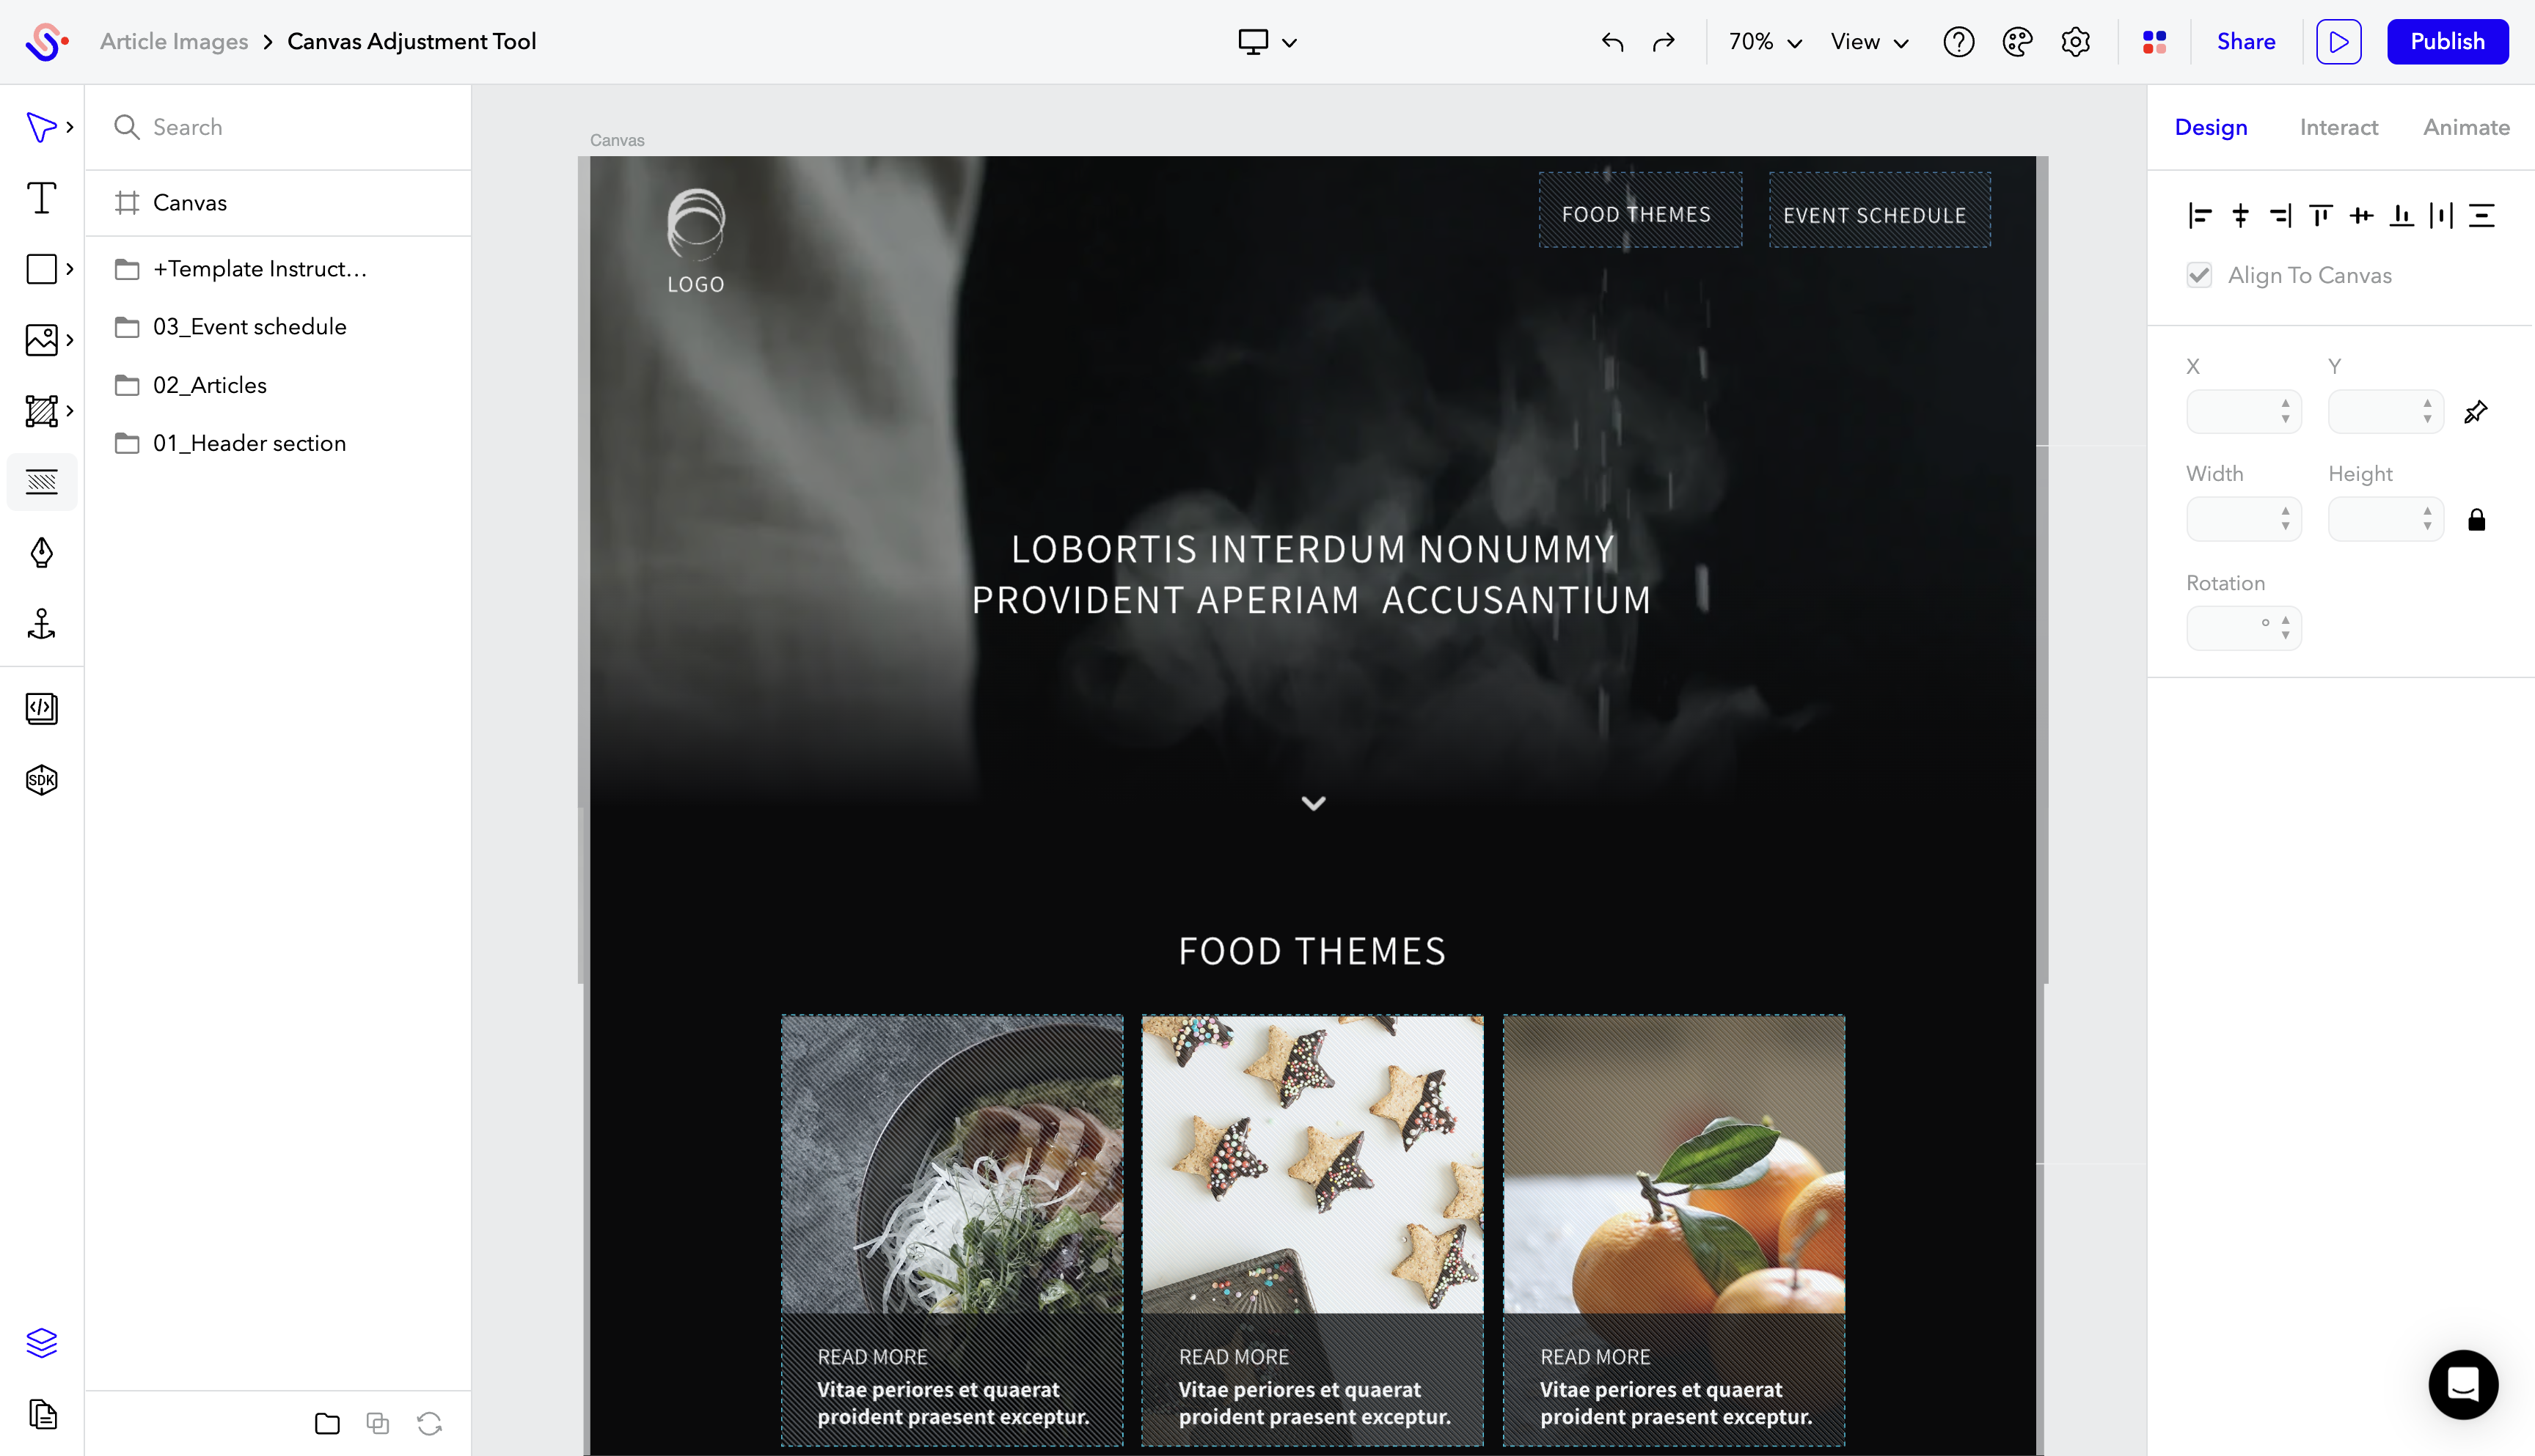
Task: Toggle Align To Canvas checkbox
Action: (x=2201, y=275)
